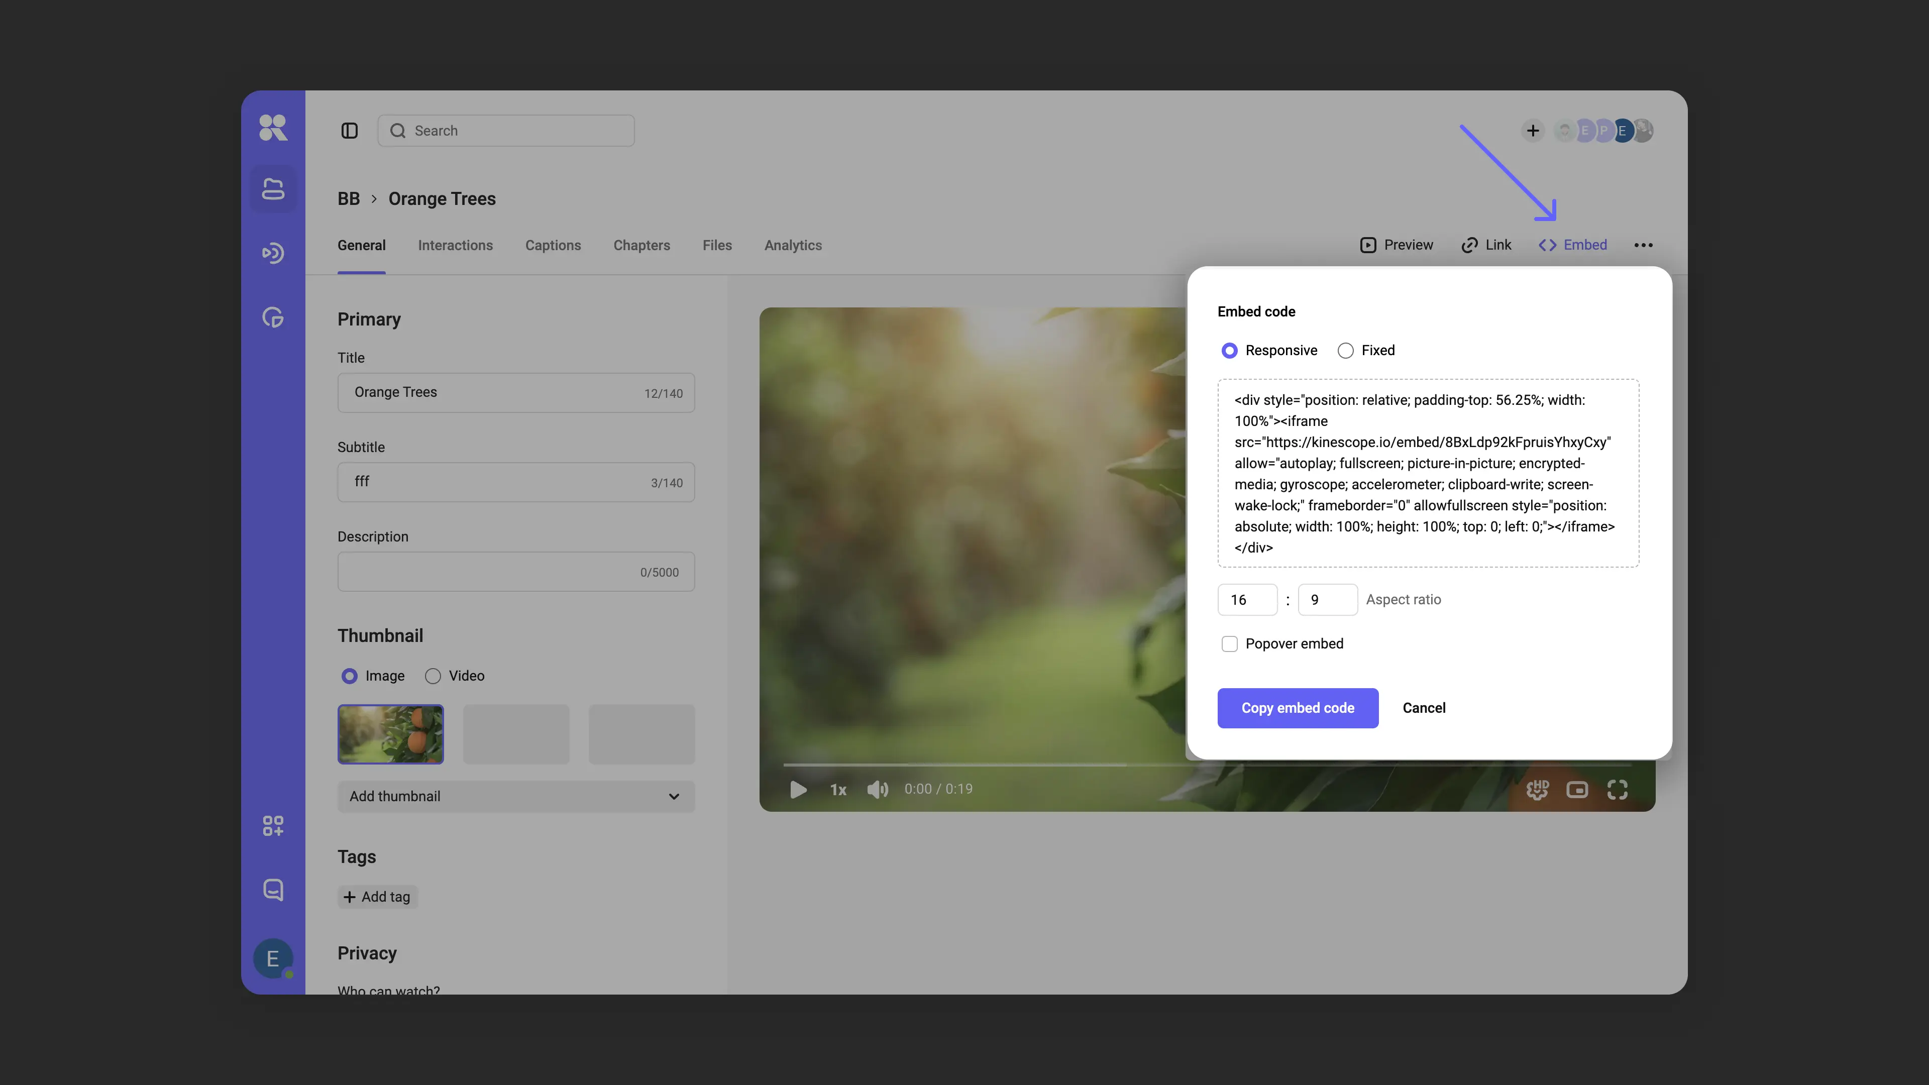Select the second empty thumbnail slot

(x=516, y=734)
